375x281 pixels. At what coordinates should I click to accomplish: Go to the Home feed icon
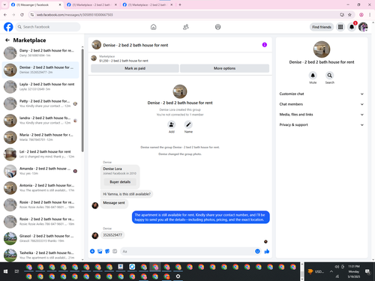point(154,27)
